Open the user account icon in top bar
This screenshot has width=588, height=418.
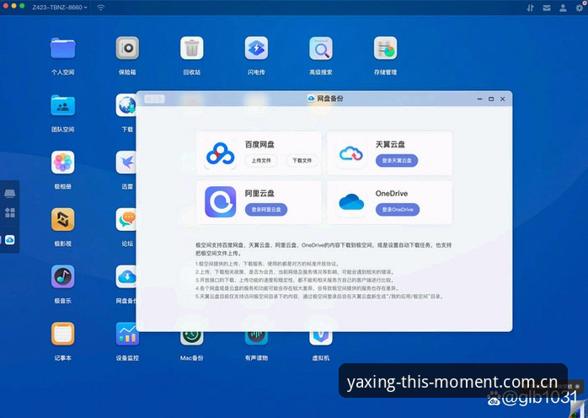[x=563, y=8]
